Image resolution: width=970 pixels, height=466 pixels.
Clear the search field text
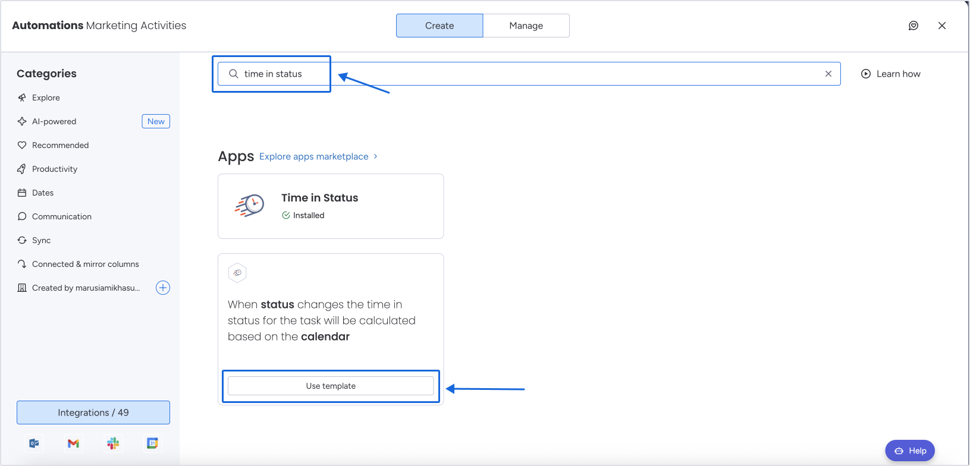point(828,74)
